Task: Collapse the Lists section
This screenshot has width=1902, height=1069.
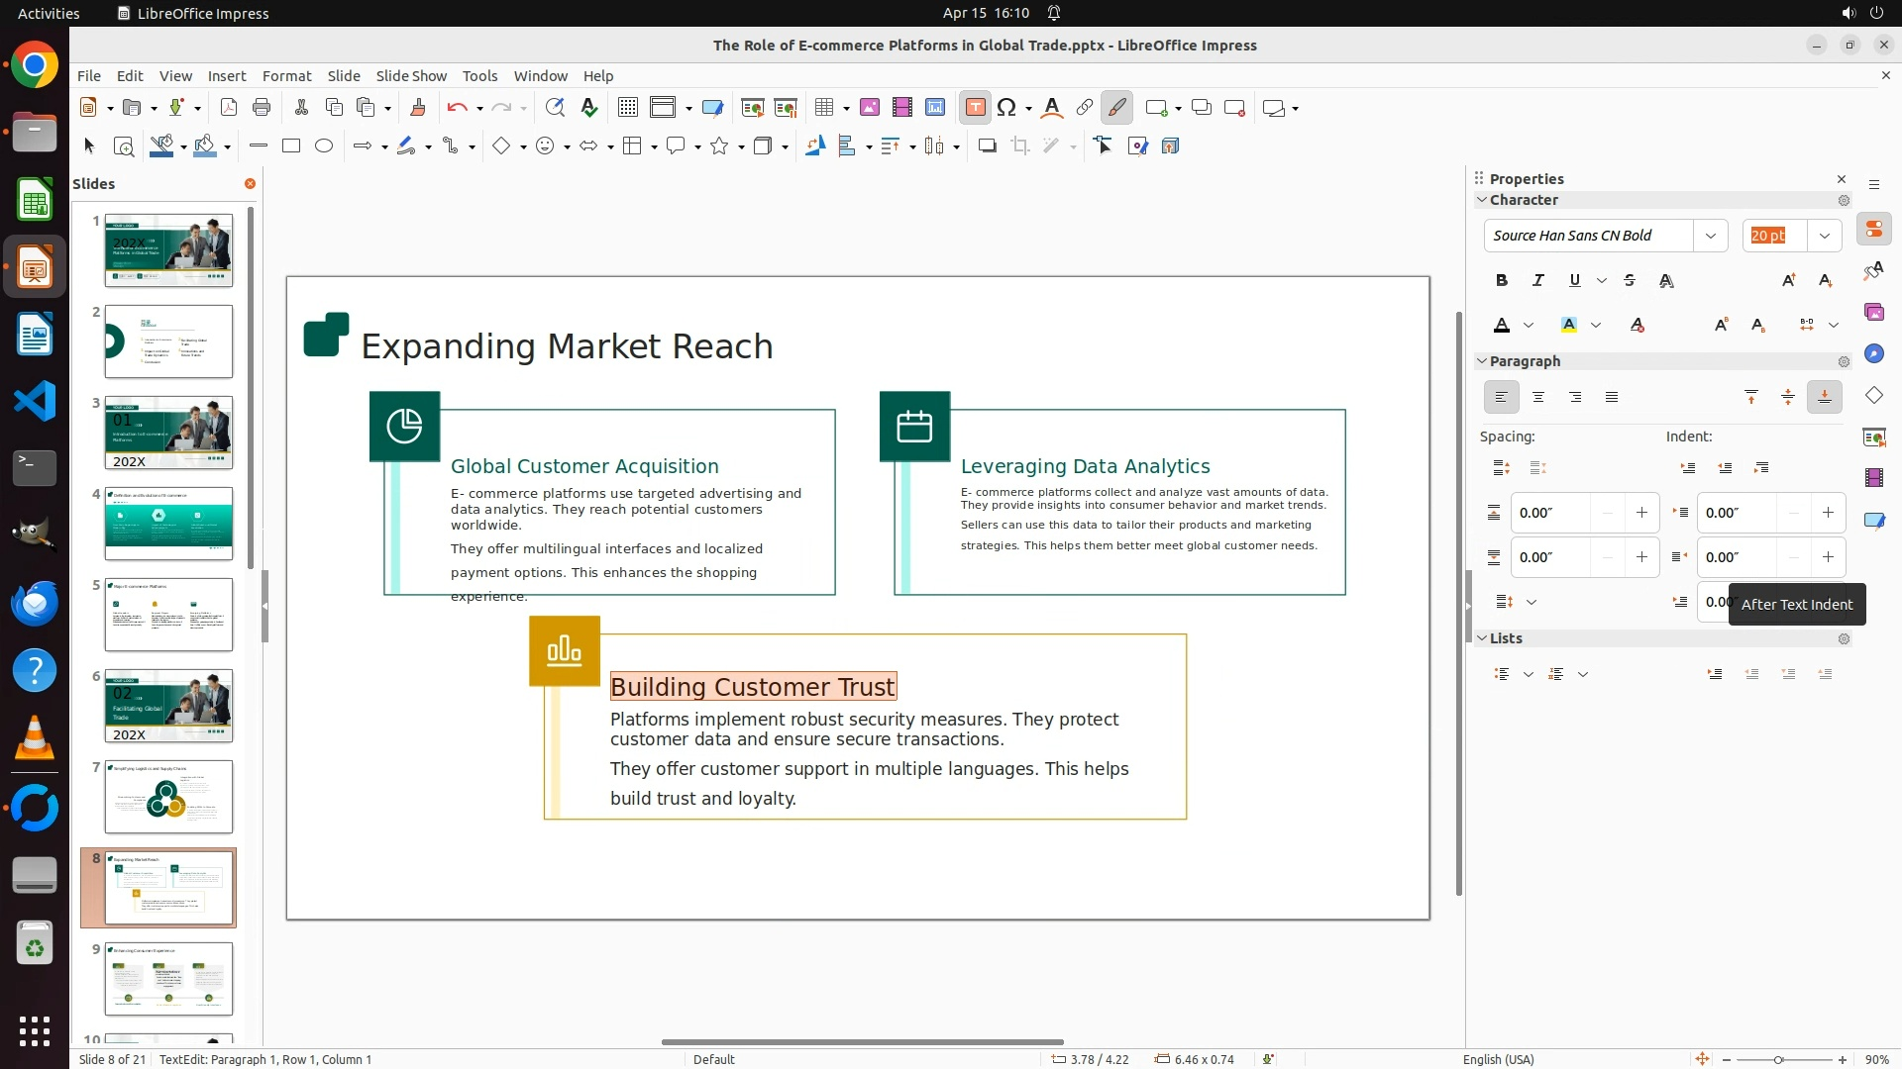Action: click(x=1483, y=638)
